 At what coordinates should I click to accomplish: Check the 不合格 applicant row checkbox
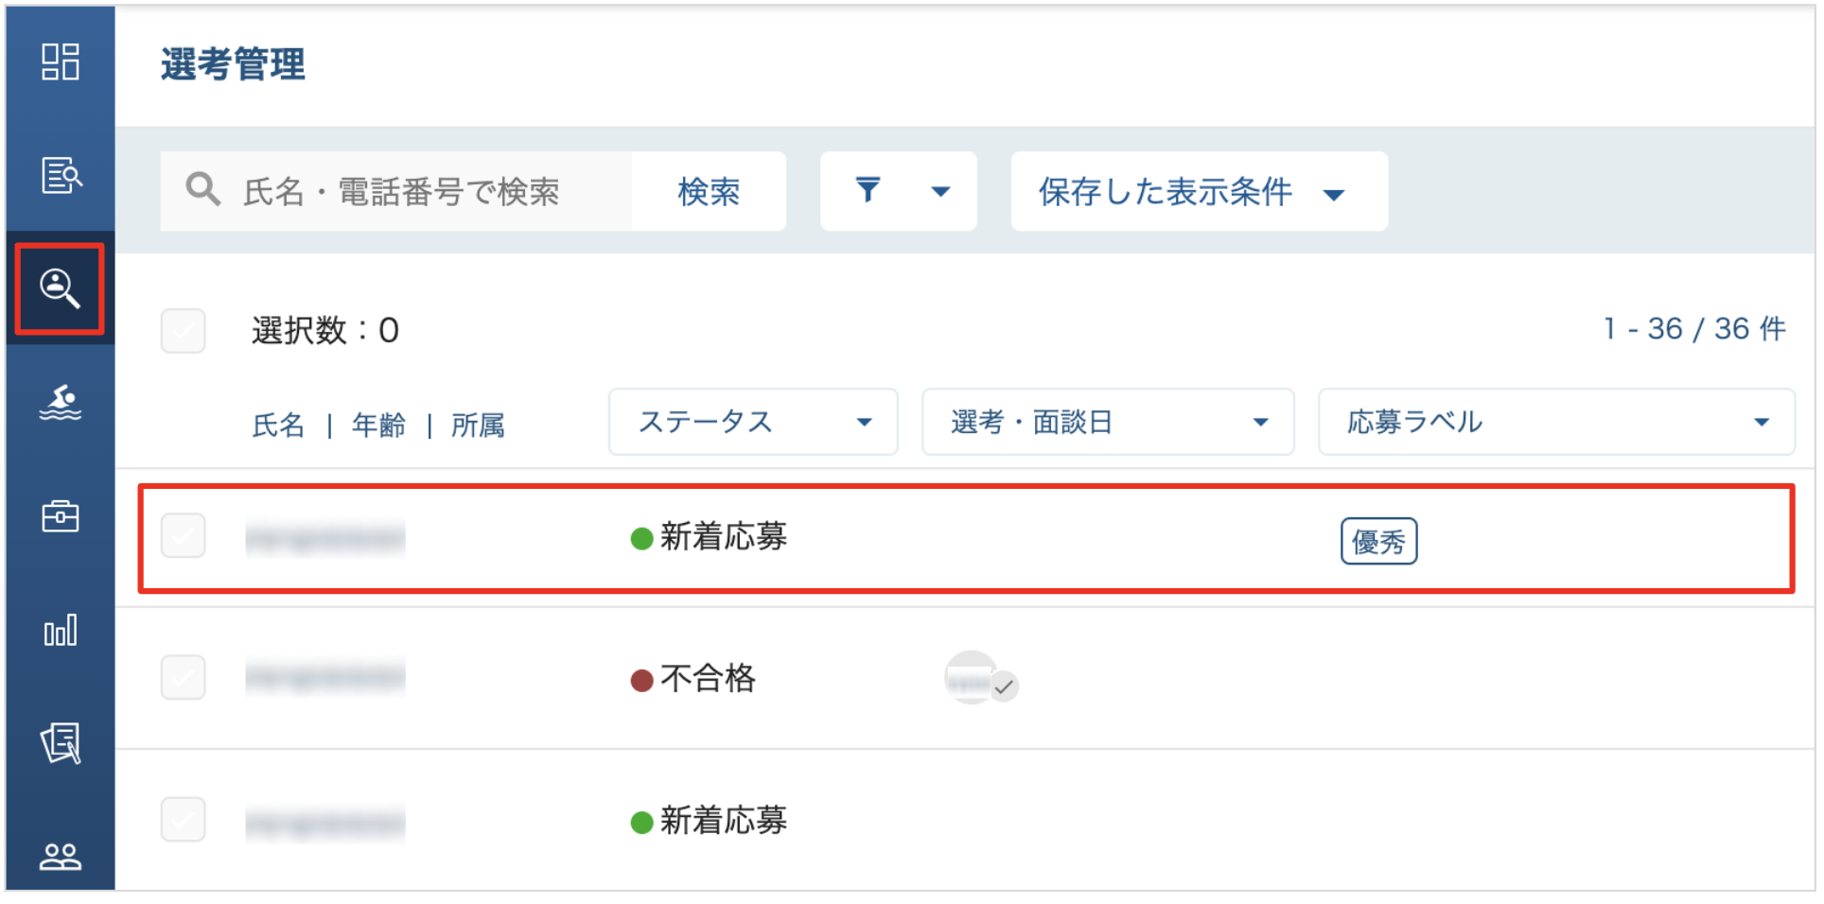(x=184, y=677)
